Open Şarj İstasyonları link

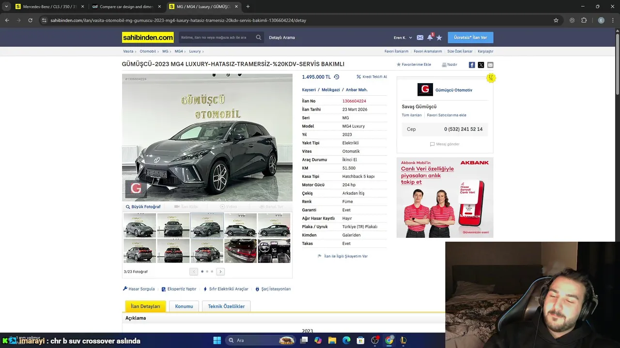[x=273, y=289]
